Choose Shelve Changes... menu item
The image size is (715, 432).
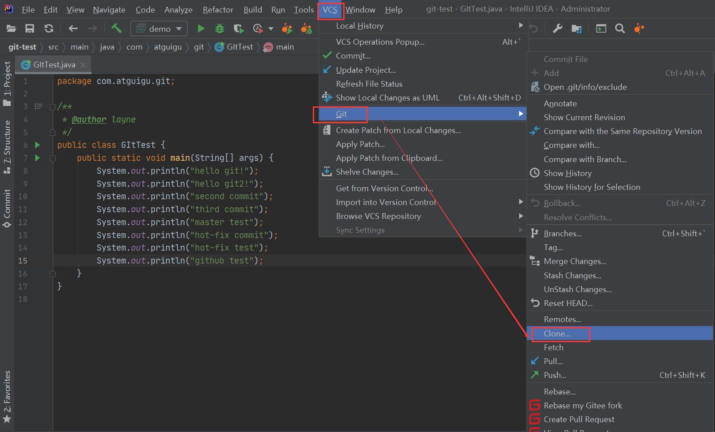click(x=422, y=172)
